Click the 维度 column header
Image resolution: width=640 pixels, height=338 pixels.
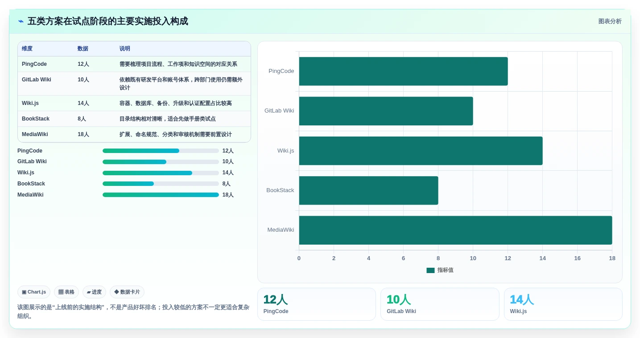[27, 49]
